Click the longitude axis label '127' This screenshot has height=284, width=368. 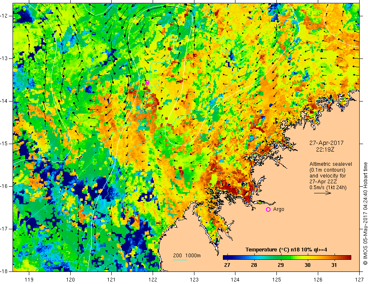tap(359, 279)
